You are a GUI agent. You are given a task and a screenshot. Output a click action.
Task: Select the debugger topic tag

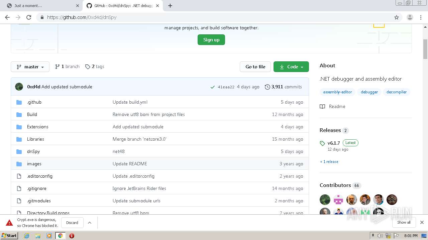click(369, 92)
